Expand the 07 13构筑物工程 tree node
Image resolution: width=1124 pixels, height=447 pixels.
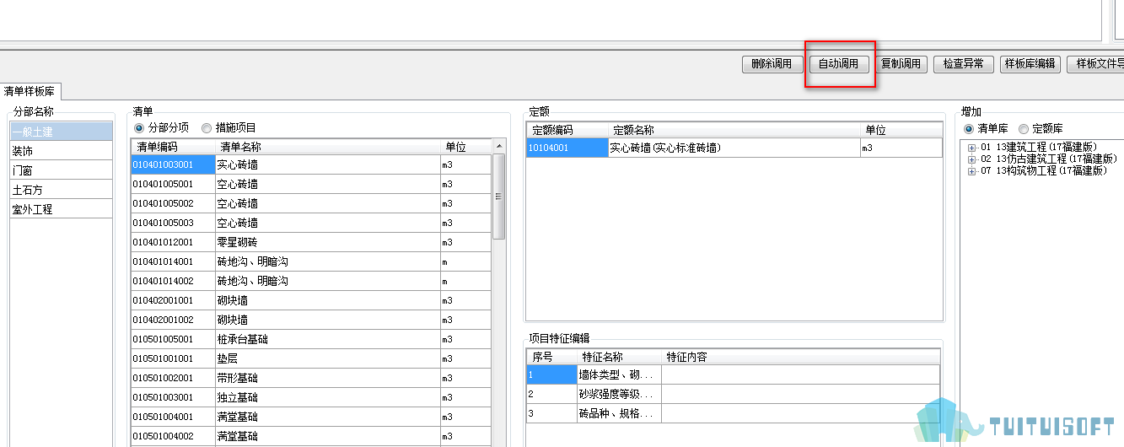point(972,170)
